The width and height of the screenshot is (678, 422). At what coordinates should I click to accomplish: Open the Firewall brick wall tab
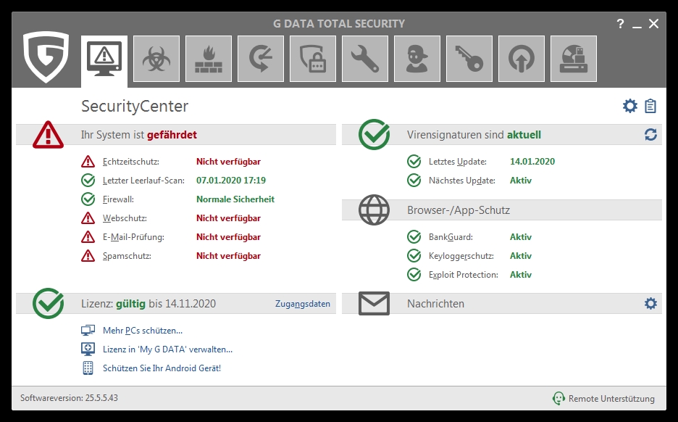point(209,59)
